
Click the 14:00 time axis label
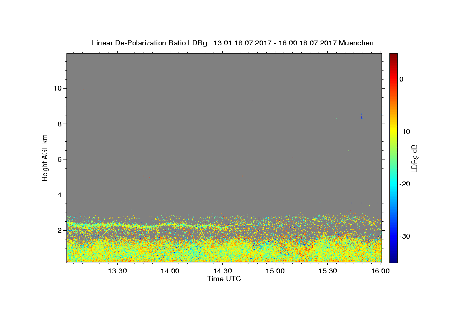tap(170, 271)
